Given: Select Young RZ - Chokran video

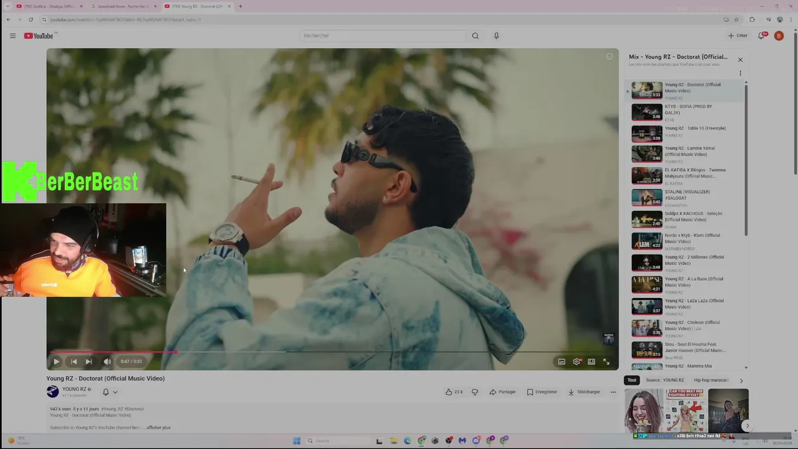Looking at the screenshot, I should 685,329.
